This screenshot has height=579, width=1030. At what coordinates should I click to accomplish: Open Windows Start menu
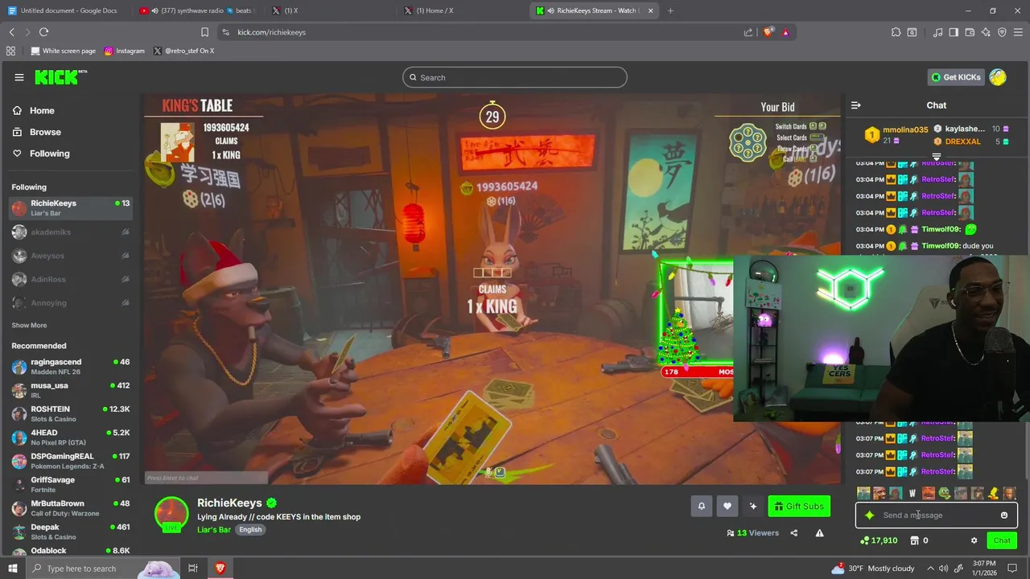pyautogui.click(x=12, y=569)
